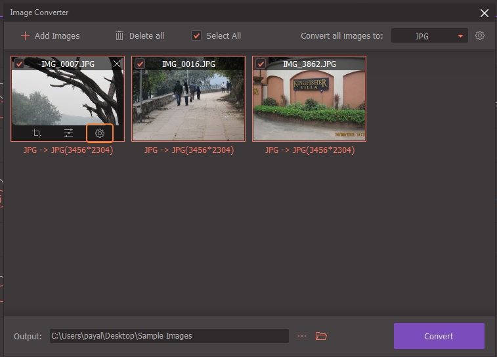Remove IMG_0007.JPG using its X icon

117,64
